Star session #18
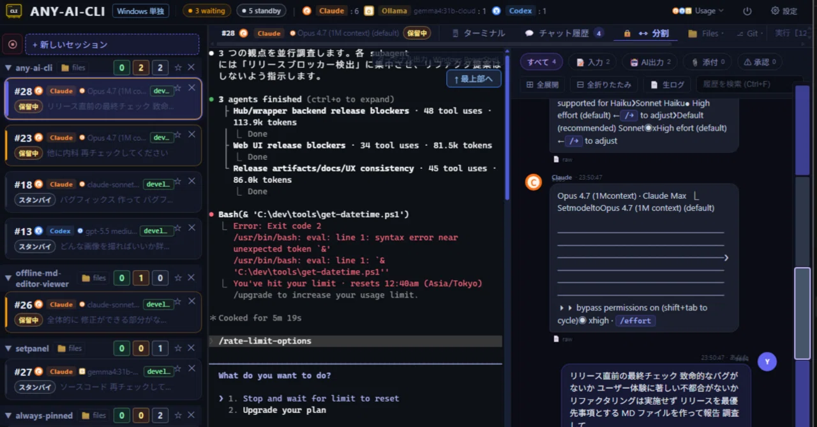The image size is (817, 427). click(x=178, y=181)
